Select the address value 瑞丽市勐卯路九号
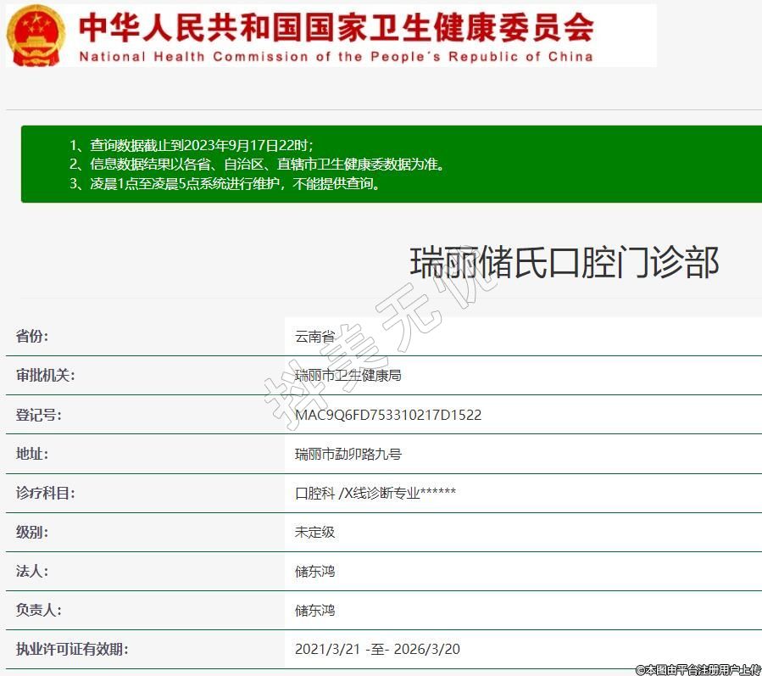The image size is (762, 676). [348, 454]
